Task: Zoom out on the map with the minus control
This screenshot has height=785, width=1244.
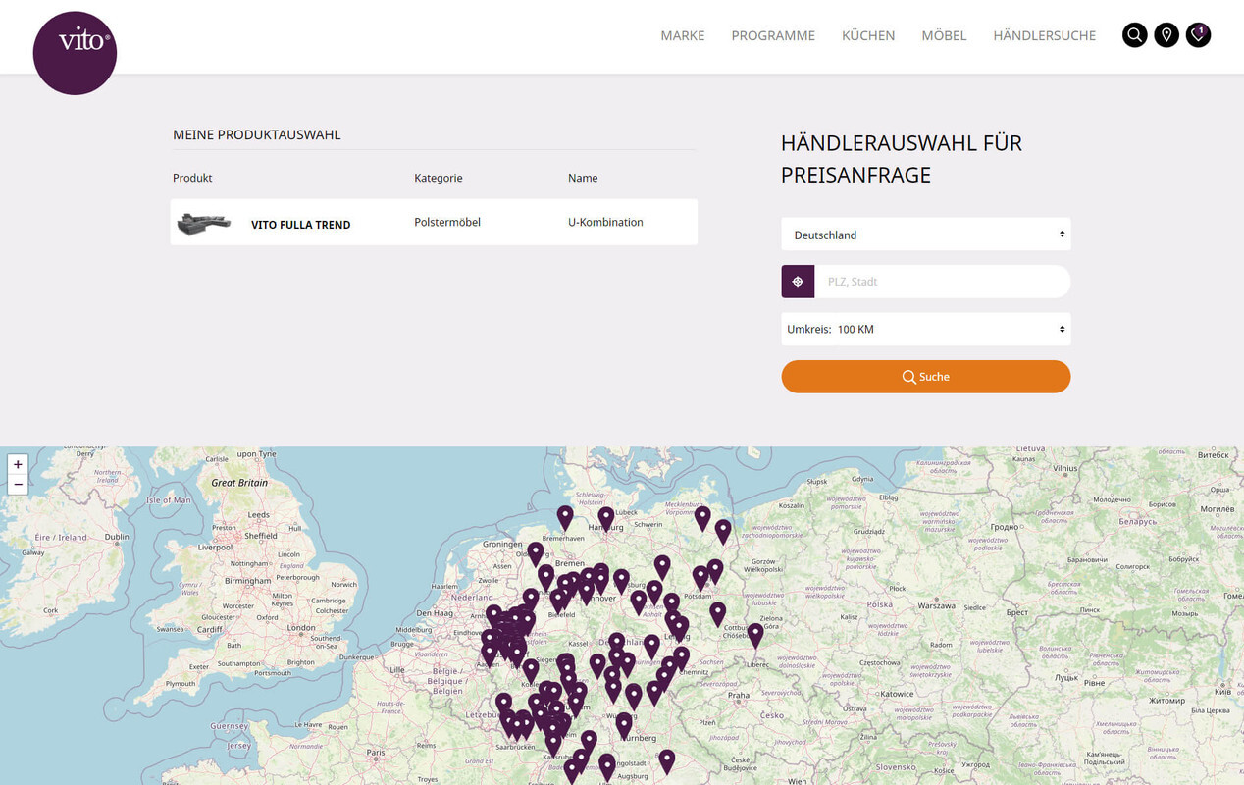Action: tap(18, 484)
